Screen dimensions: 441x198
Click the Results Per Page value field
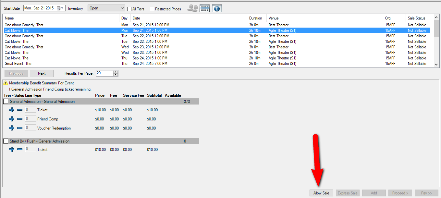click(104, 73)
